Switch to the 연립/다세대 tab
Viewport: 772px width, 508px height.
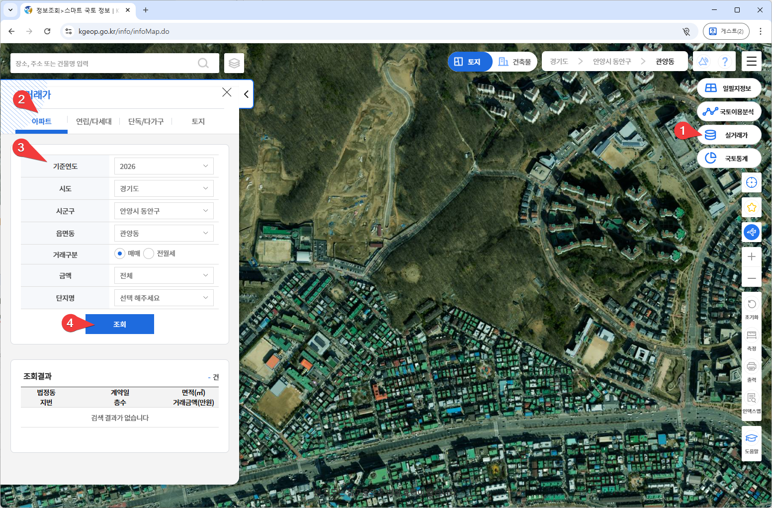coord(93,121)
